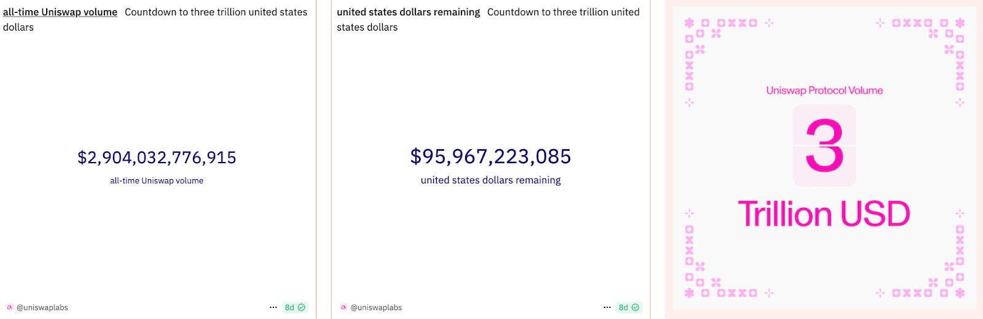Click @uniswaplabs author under all-time volume panel
The image size is (983, 319).
point(42,307)
